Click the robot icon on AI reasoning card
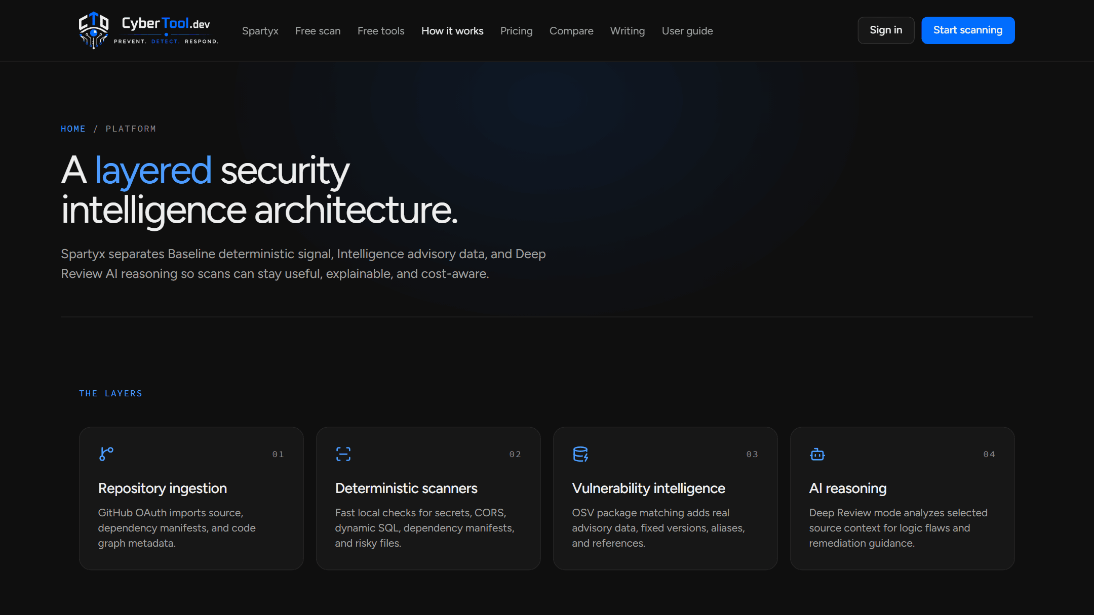1094x615 pixels. pos(817,454)
